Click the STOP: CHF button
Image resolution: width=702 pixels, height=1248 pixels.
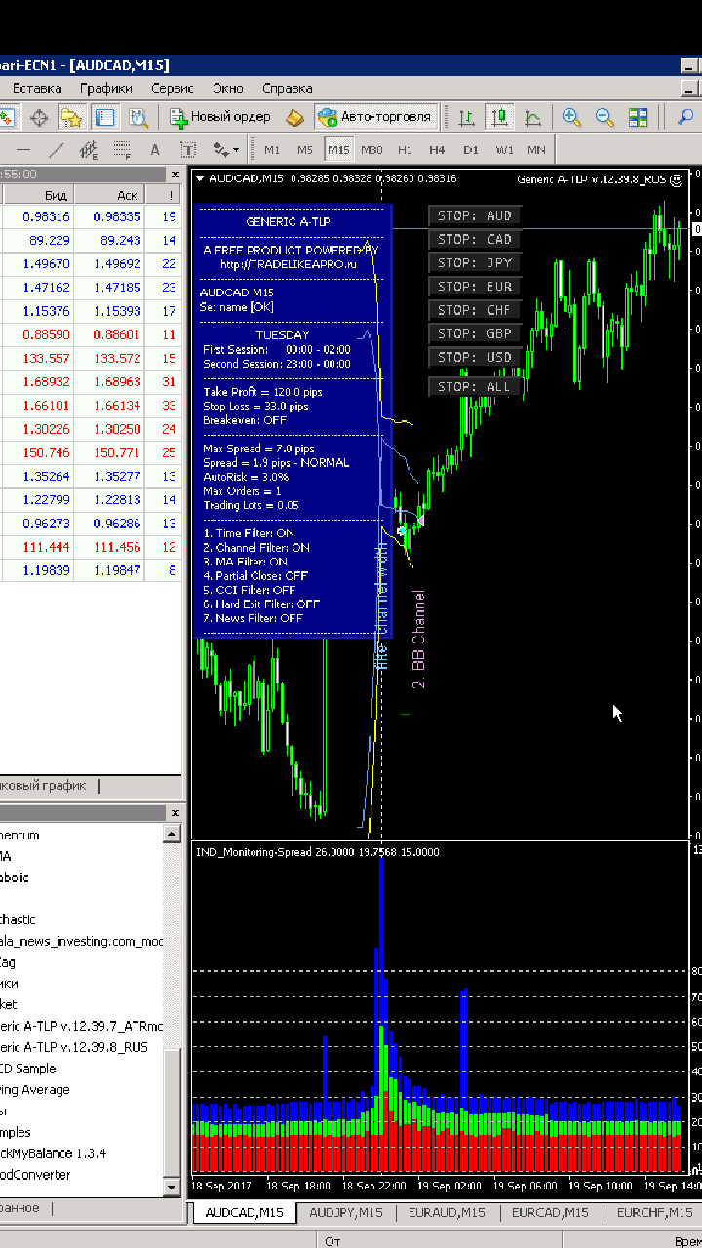pyautogui.click(x=475, y=310)
